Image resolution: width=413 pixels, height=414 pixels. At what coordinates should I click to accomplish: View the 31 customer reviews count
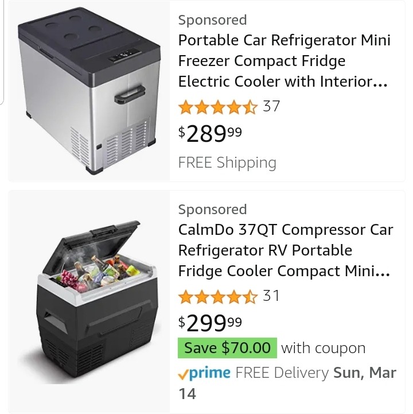pos(271,296)
